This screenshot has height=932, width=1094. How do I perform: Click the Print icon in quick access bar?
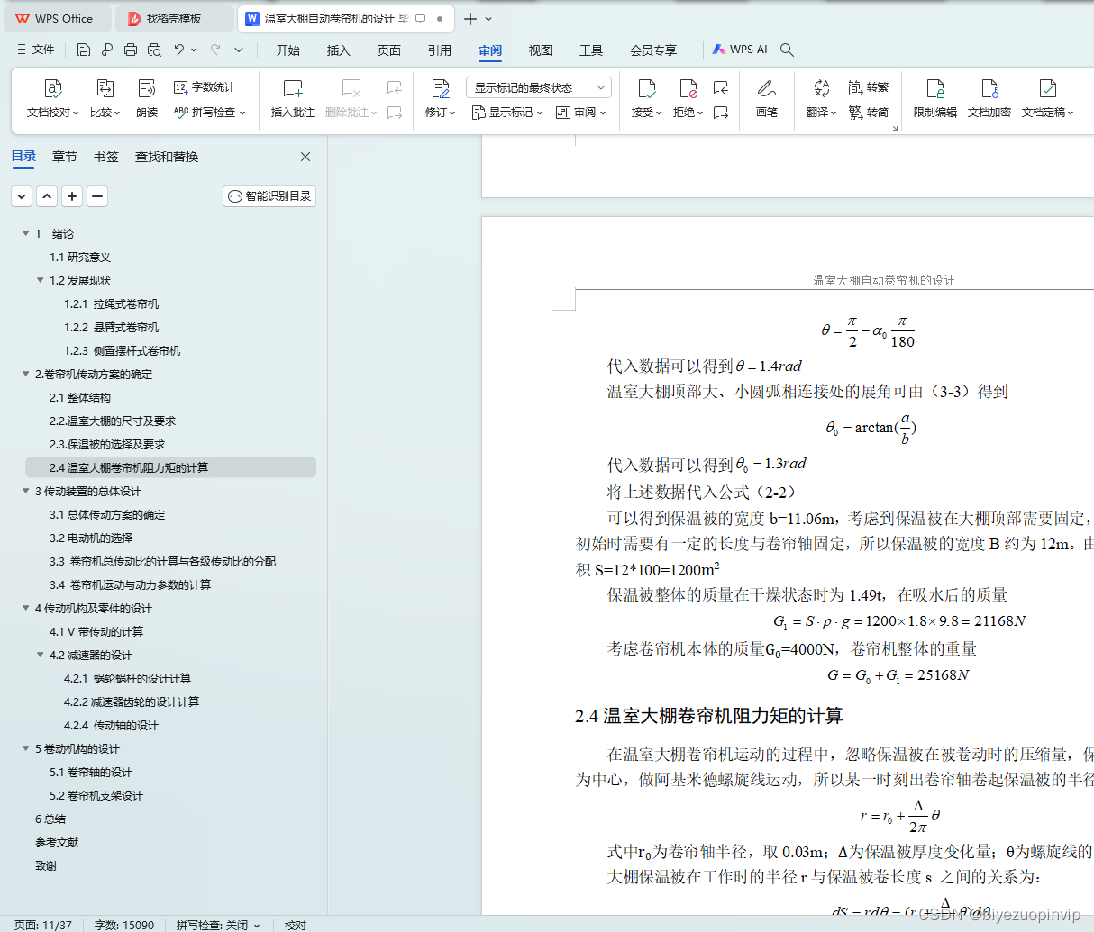pyautogui.click(x=131, y=50)
